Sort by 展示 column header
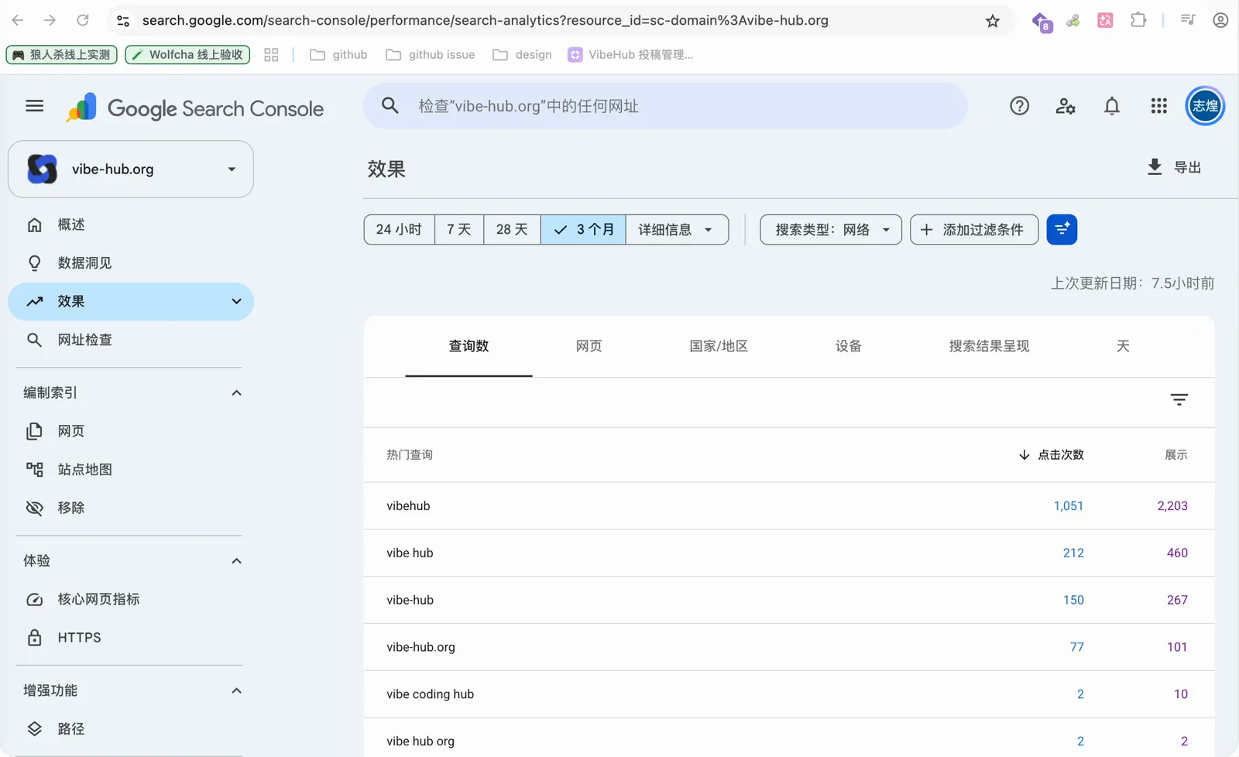The image size is (1239, 757). click(1176, 454)
